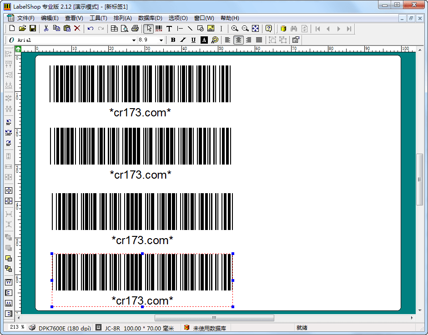Select the text tool (T icon)
This screenshot has height=335, width=428.
(x=169, y=29)
